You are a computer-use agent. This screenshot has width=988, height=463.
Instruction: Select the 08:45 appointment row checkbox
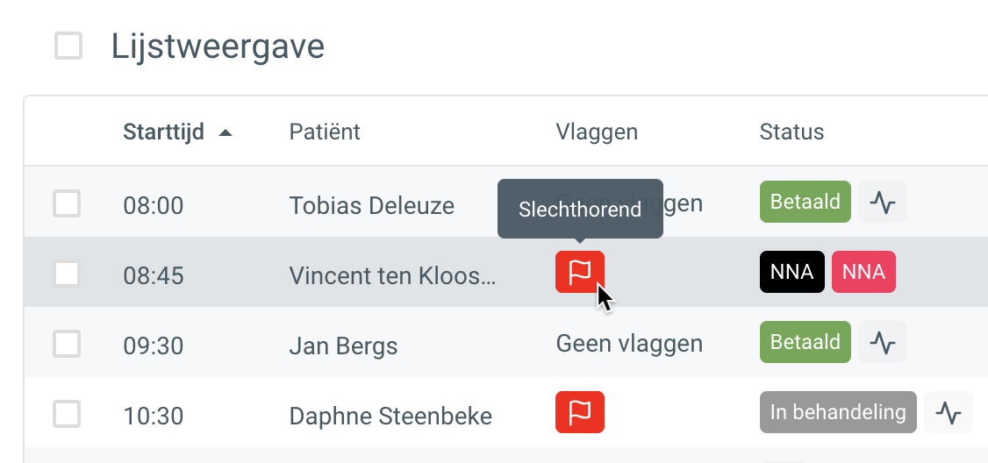click(x=67, y=274)
